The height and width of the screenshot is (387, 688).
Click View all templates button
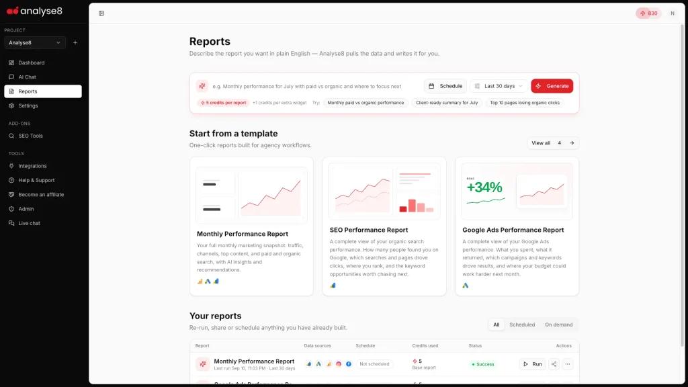(x=553, y=143)
